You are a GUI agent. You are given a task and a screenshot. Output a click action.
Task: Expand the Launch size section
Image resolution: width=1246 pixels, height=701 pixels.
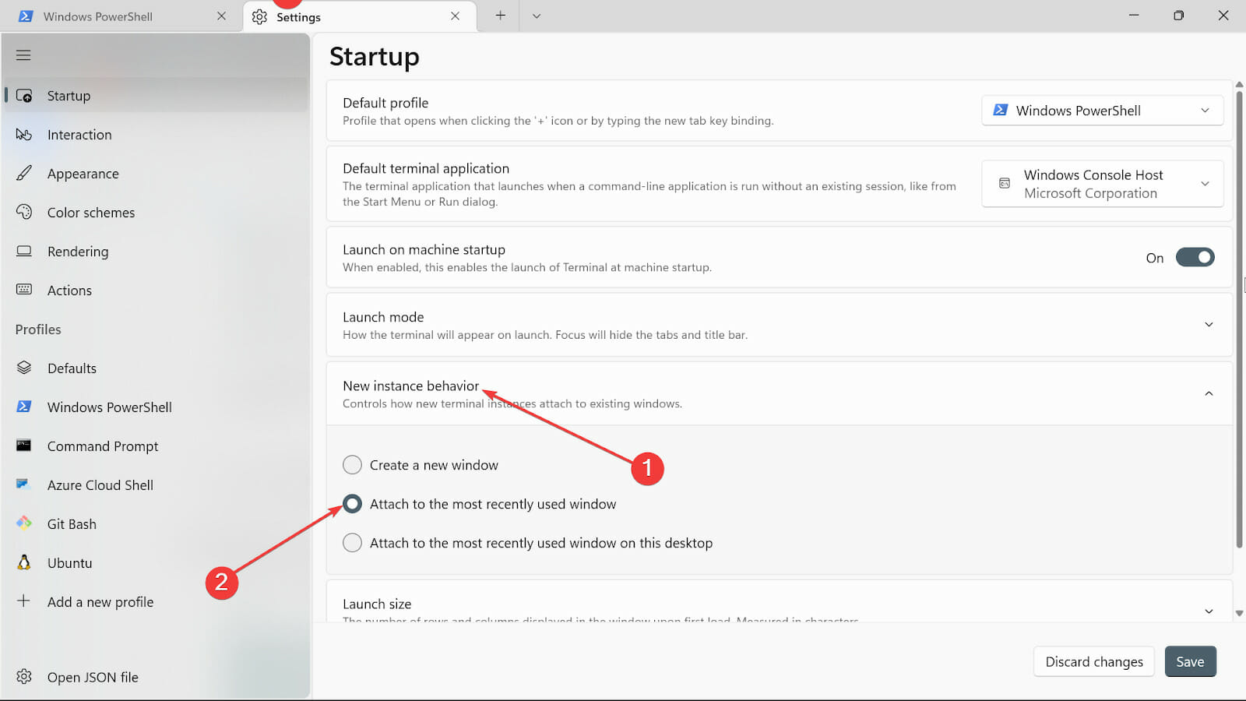pyautogui.click(x=1209, y=611)
